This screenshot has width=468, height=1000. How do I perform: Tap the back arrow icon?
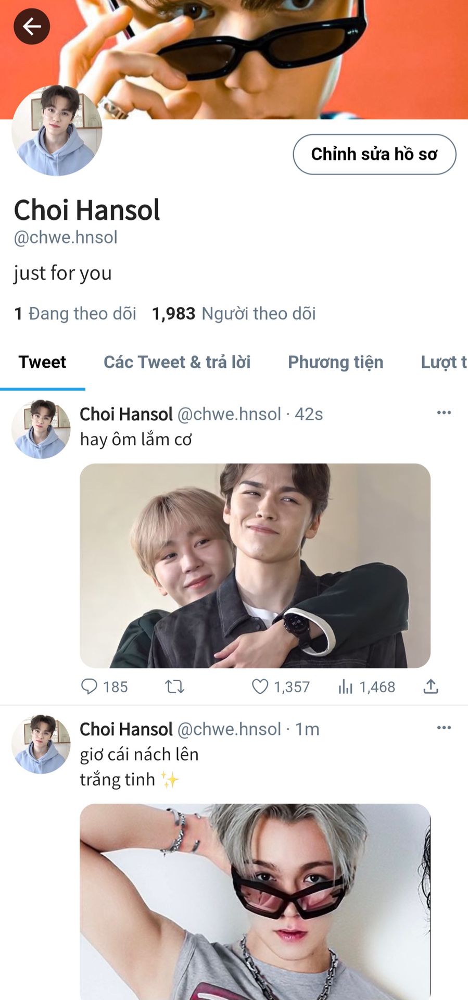[31, 26]
